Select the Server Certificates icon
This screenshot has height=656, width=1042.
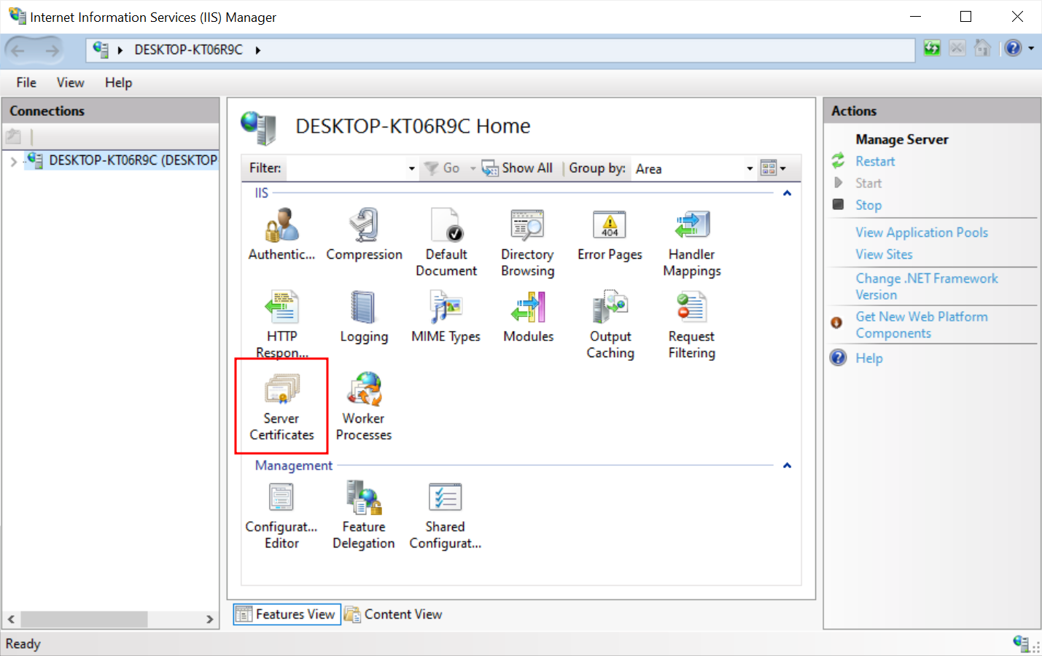282,389
